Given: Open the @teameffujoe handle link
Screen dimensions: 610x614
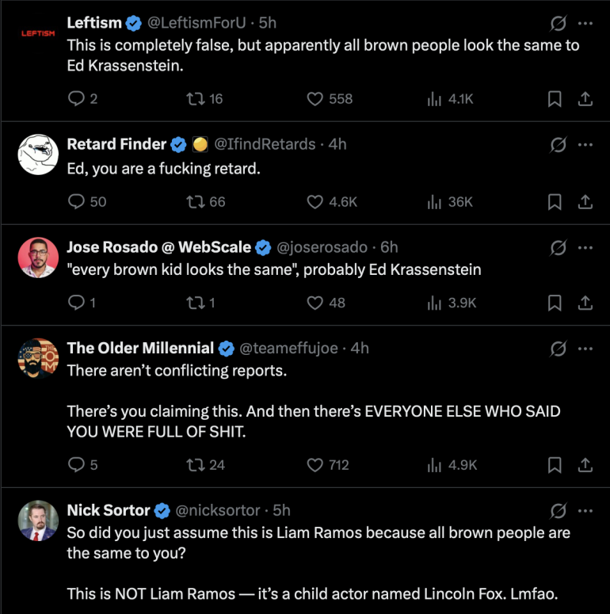Looking at the screenshot, I should click(288, 348).
